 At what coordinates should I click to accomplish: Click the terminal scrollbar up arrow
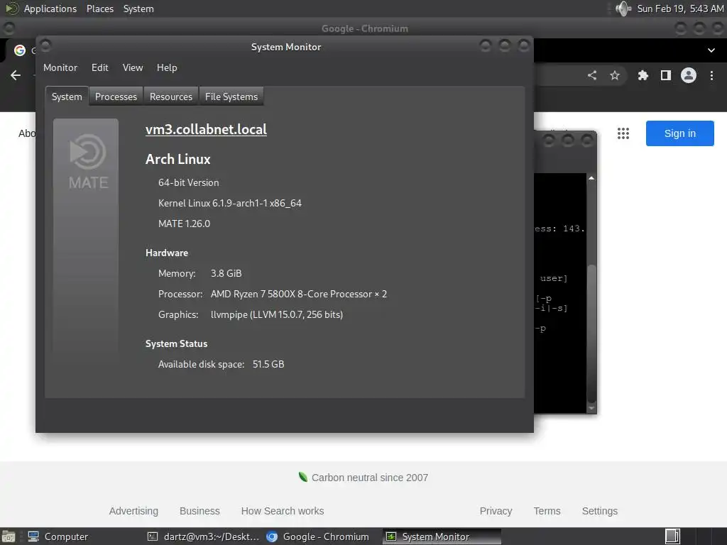[591, 178]
